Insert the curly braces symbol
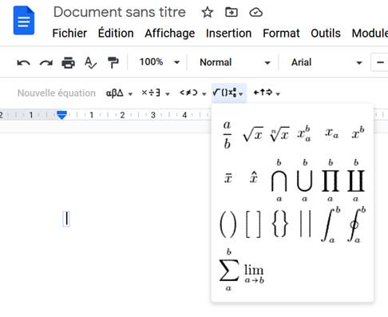The image size is (388, 317). tap(280, 224)
